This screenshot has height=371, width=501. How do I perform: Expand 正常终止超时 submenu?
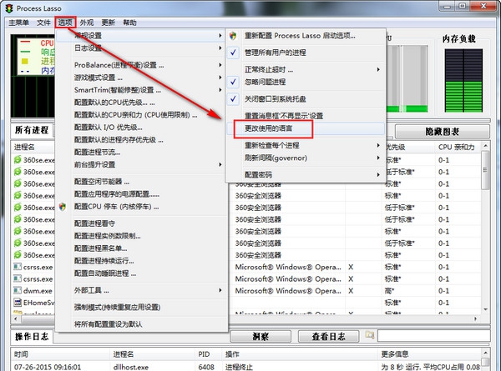[378, 69]
